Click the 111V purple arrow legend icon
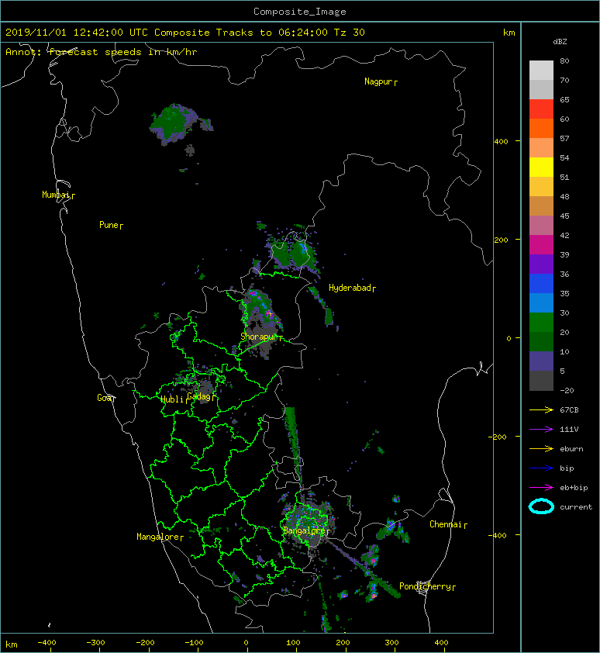The width and height of the screenshot is (600, 653). (x=541, y=430)
